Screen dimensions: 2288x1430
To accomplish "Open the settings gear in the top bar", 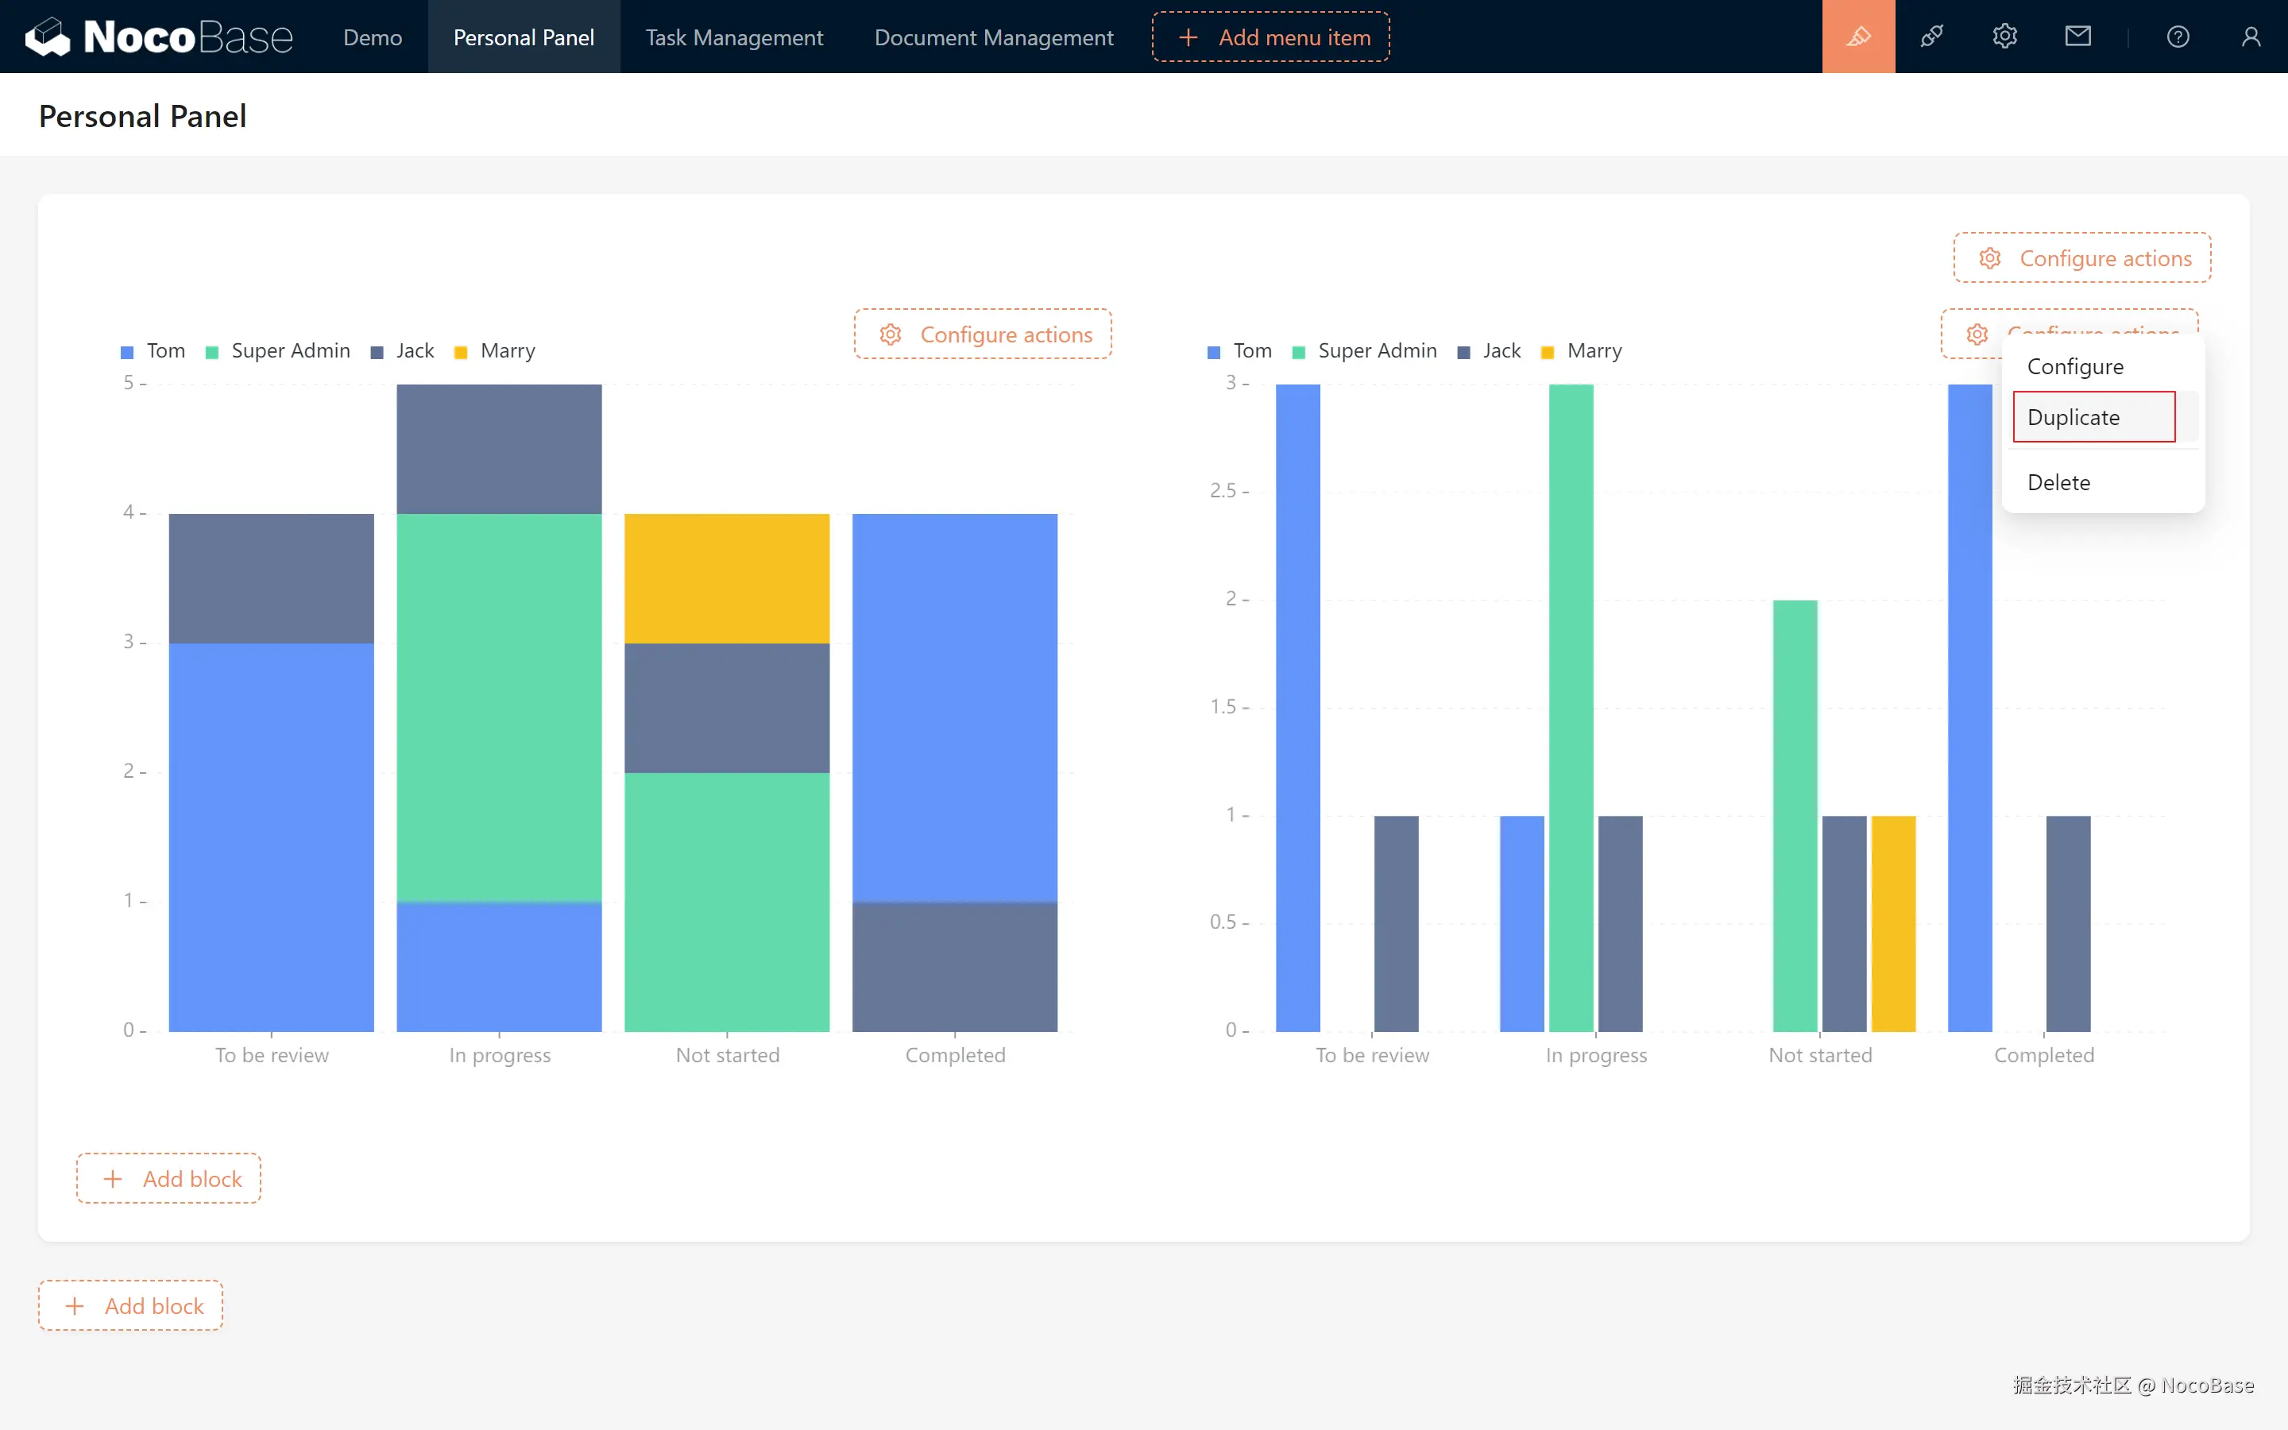I will click(x=2004, y=37).
